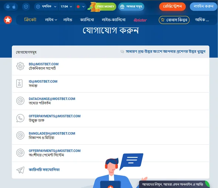Click OFFERPAYMENTS@MOSTBET.COM above উন্মুক্ত ডাক
Image resolution: width=218 pixels, height=188 pixels.
[55, 116]
